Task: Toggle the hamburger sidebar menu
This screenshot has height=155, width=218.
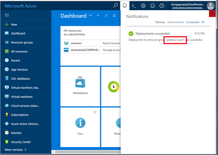Action: click(x=7, y=15)
